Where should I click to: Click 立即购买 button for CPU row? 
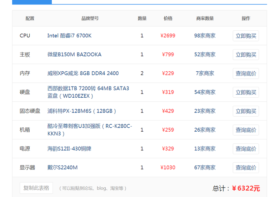[x=246, y=36]
